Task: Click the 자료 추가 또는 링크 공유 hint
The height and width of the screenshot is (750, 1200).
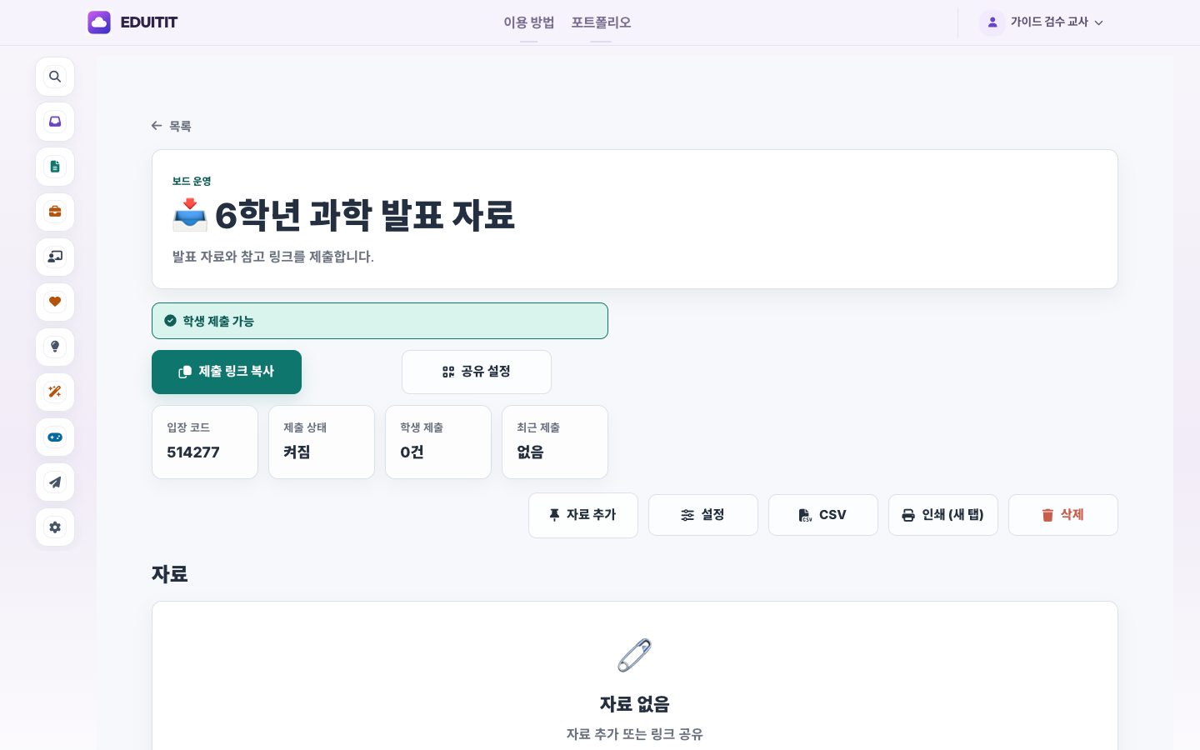Action: 635,734
